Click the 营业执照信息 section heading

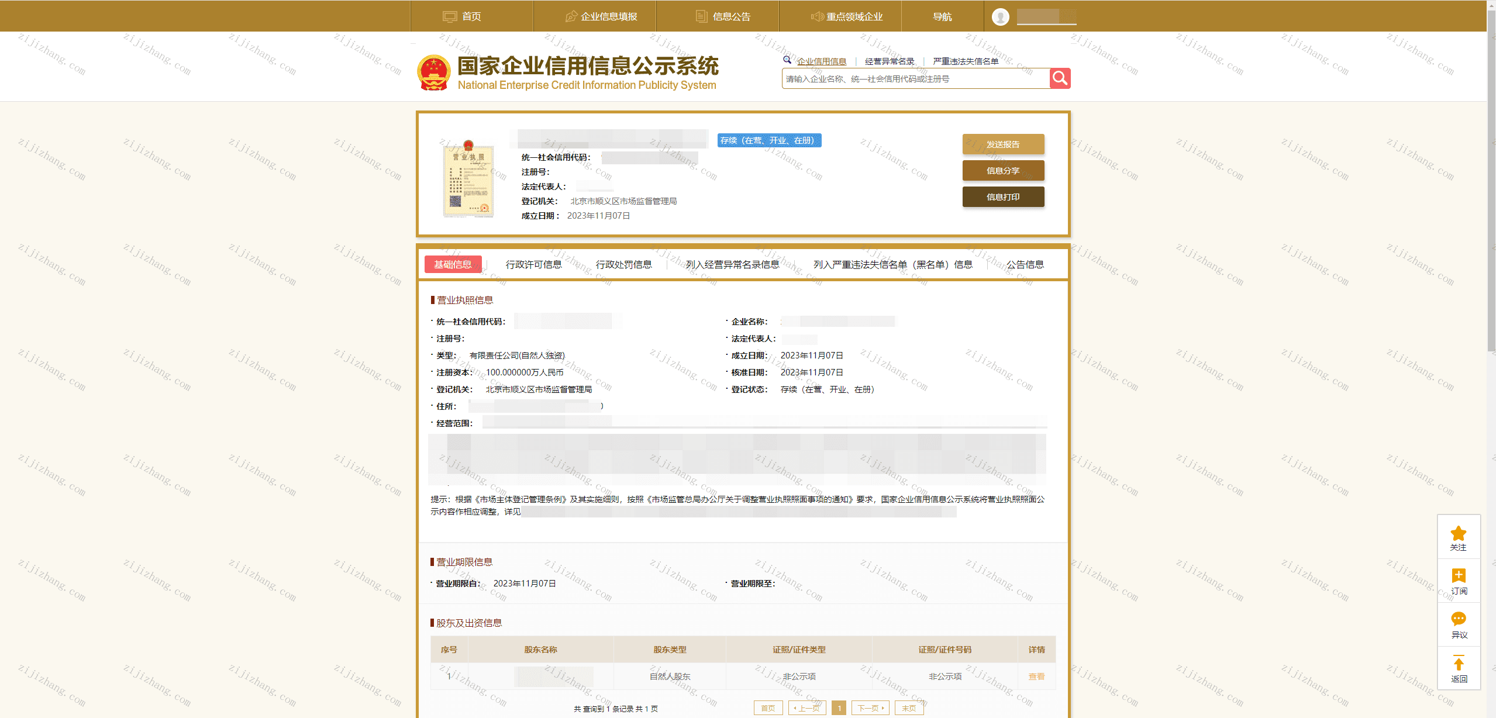point(465,300)
